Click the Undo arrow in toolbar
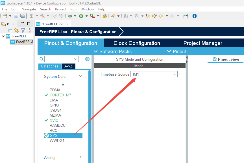Viewport: 244px width, 163px height. click(55, 16)
